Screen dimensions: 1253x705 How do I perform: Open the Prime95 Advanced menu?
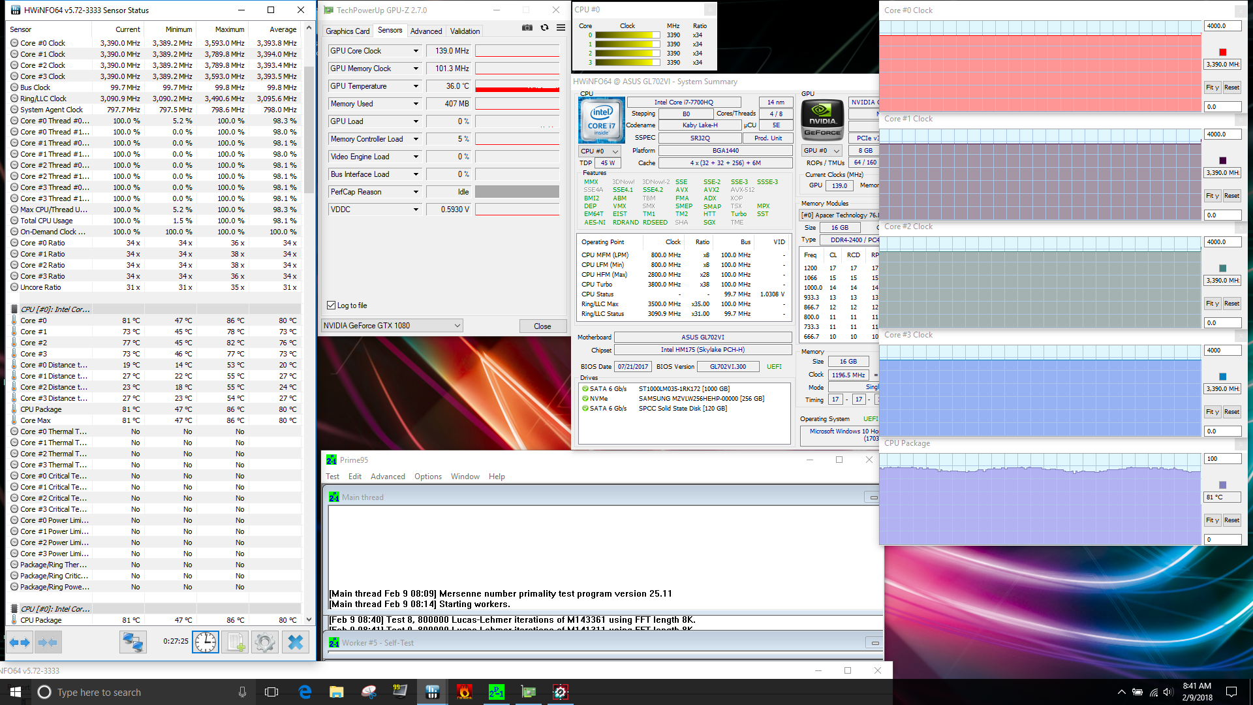click(388, 477)
